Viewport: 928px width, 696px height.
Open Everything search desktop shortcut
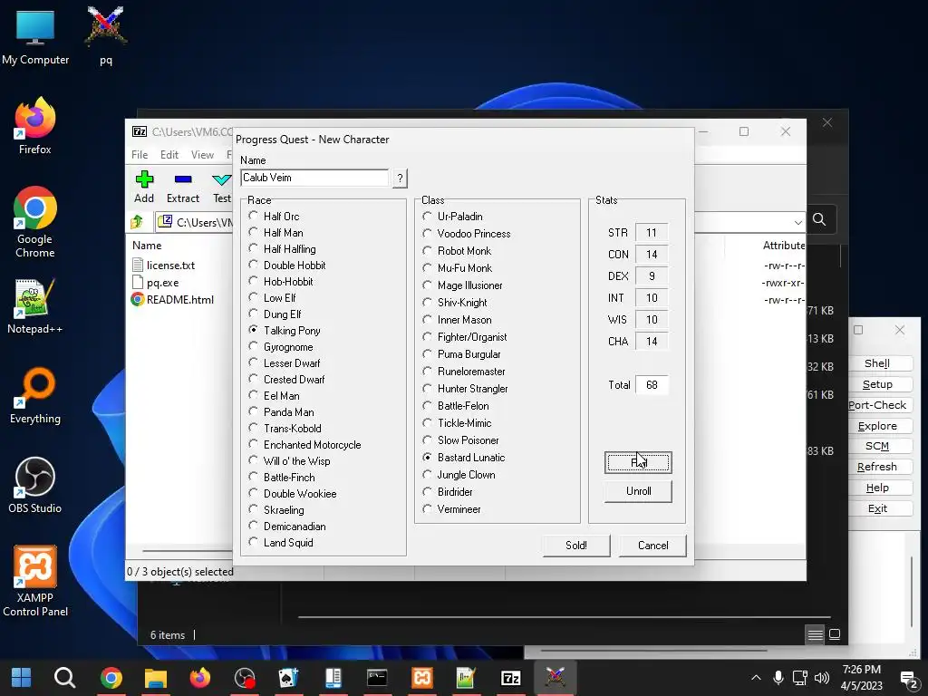[35, 395]
